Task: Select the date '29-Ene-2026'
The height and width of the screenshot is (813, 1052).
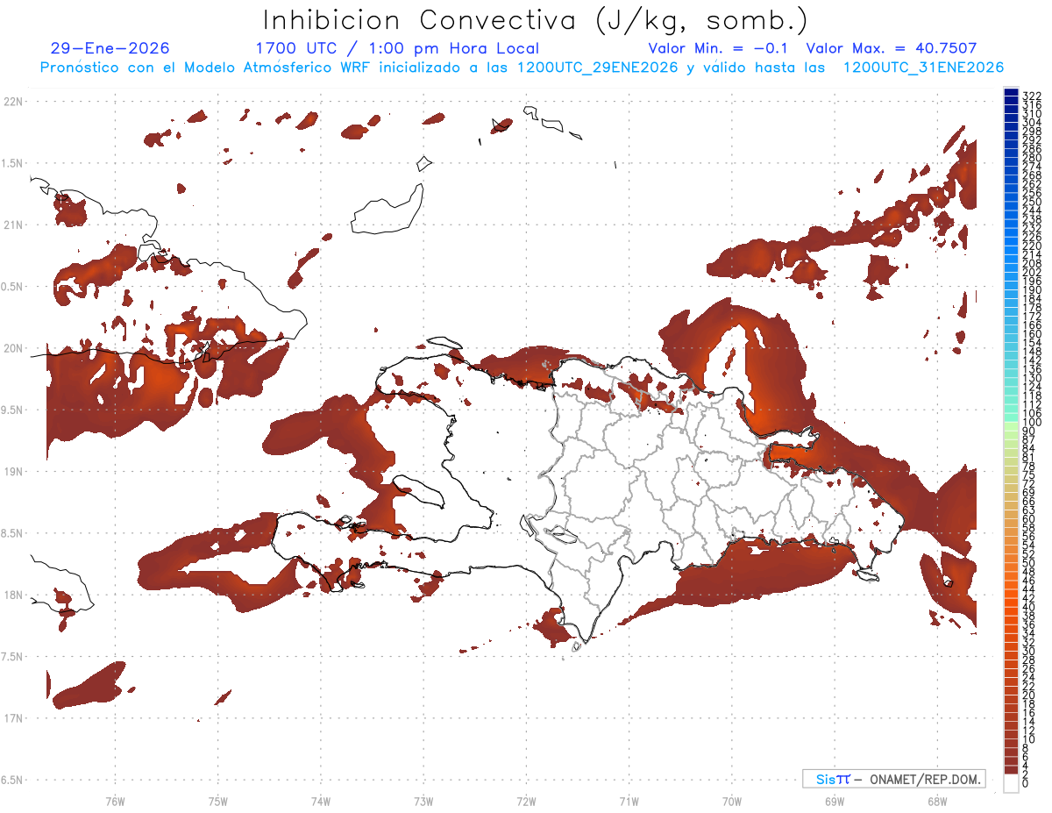Action: (110, 48)
